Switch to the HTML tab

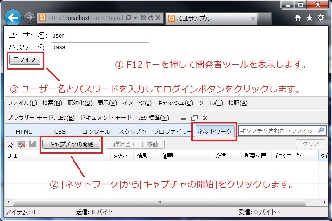click(x=24, y=131)
